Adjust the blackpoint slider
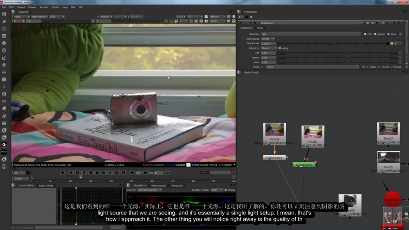This screenshot has width=409, height=230. point(331,43)
